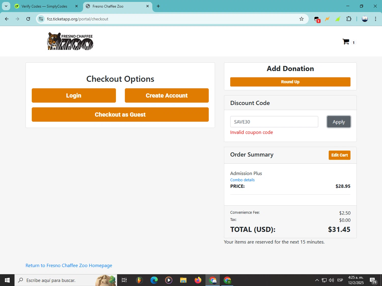Click the Fresno Chaffee Zoo logo
The width and height of the screenshot is (382, 286).
click(70, 41)
